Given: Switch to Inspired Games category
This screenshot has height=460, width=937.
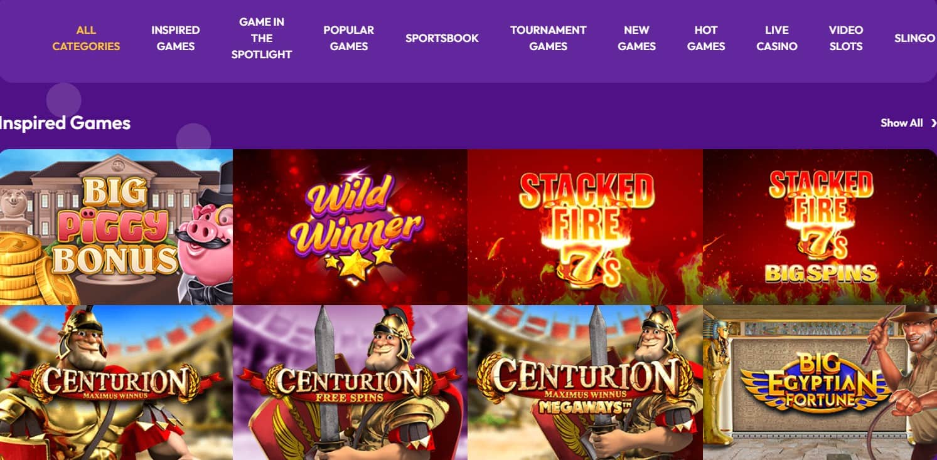Looking at the screenshot, I should [x=176, y=38].
